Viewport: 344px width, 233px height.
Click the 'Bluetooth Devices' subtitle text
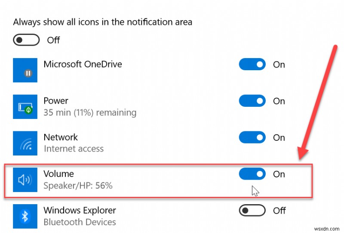pos(80,222)
